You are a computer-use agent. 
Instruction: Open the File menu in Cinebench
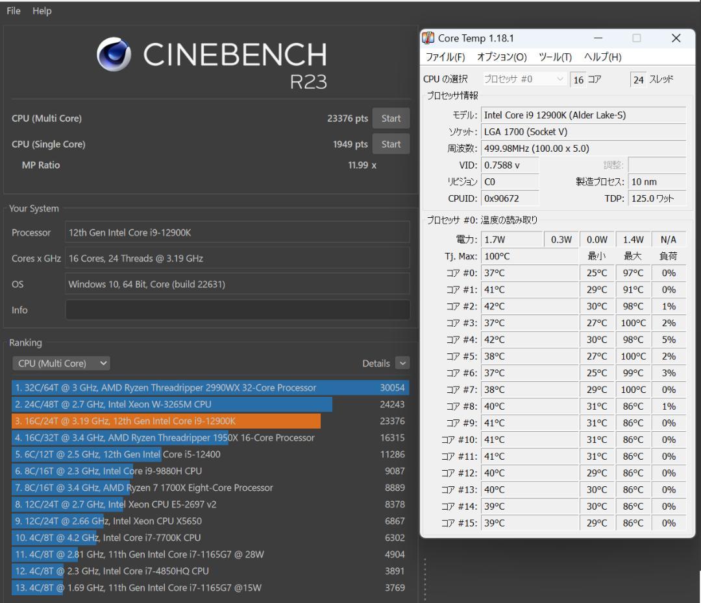coord(14,11)
